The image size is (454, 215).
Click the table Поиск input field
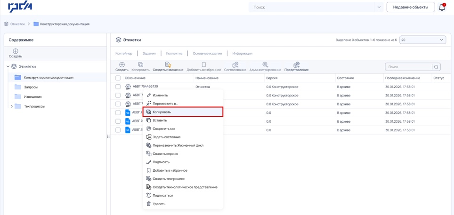[409, 67]
